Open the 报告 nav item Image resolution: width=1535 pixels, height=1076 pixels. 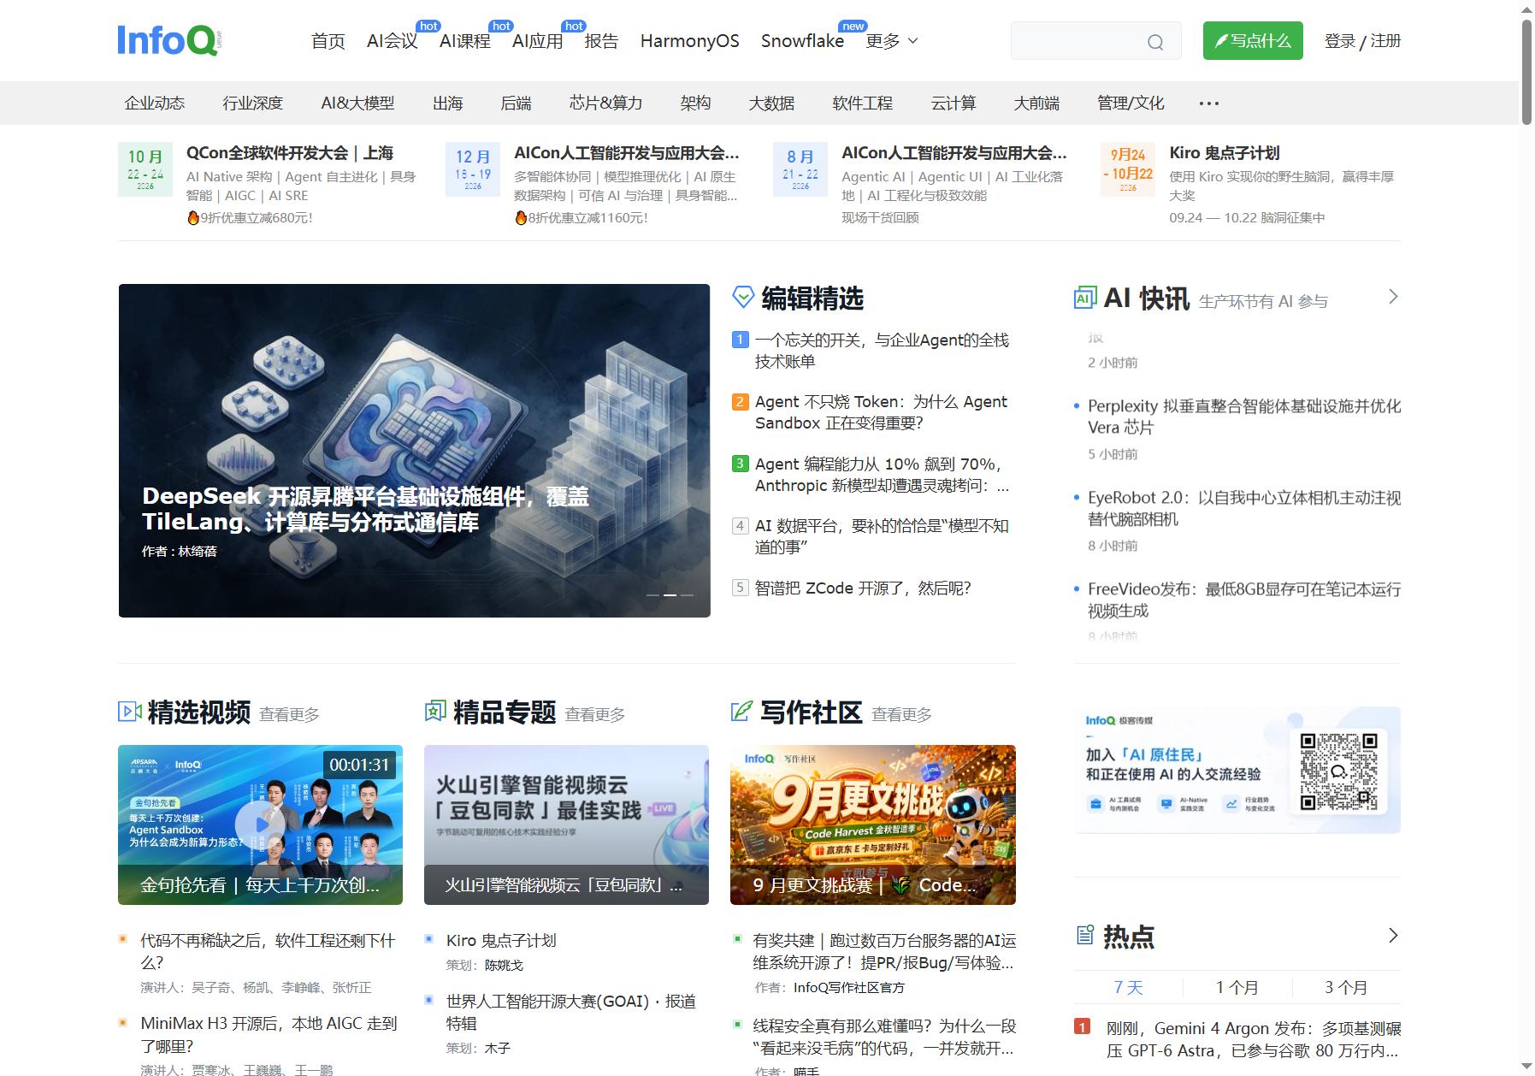pyautogui.click(x=601, y=41)
